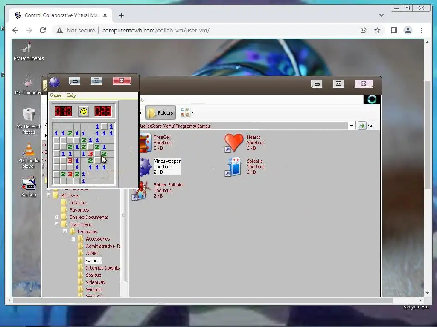This screenshot has height=327, width=437.
Task: Select the Administrative Tools folder in tree
Action: [x=103, y=246]
